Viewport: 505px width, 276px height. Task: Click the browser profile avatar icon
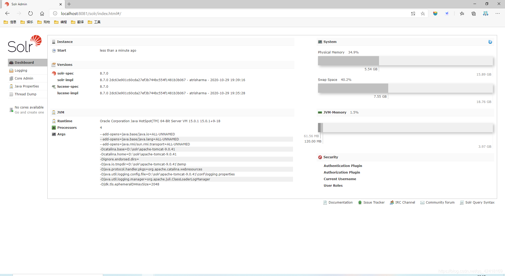[486, 13]
